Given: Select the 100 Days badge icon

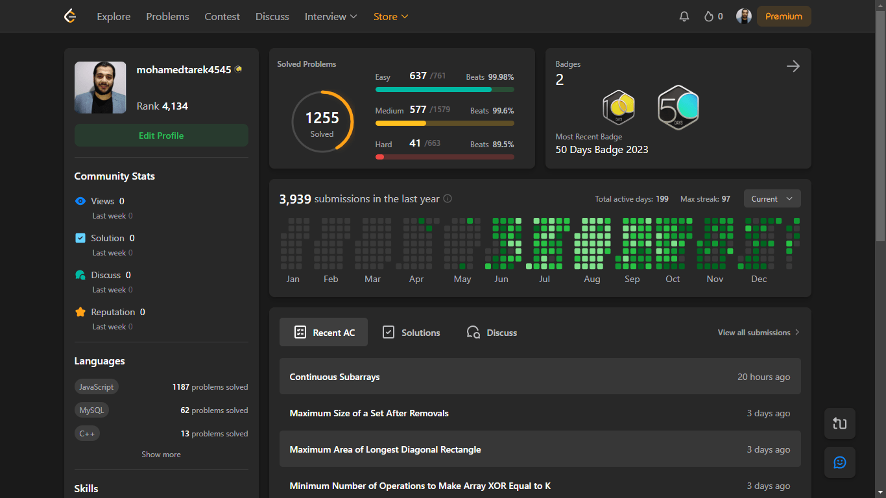Looking at the screenshot, I should point(619,108).
